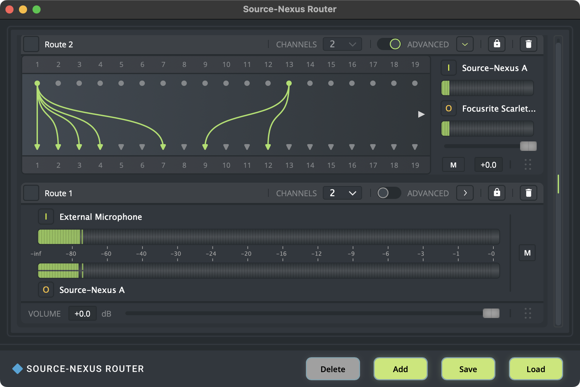Image resolution: width=580 pixels, height=387 pixels.
Task: Delete Route 1 using its trash icon
Action: tap(528, 193)
